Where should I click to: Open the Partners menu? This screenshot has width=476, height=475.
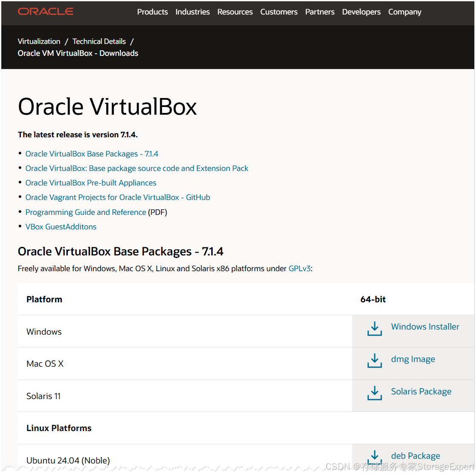tap(320, 12)
